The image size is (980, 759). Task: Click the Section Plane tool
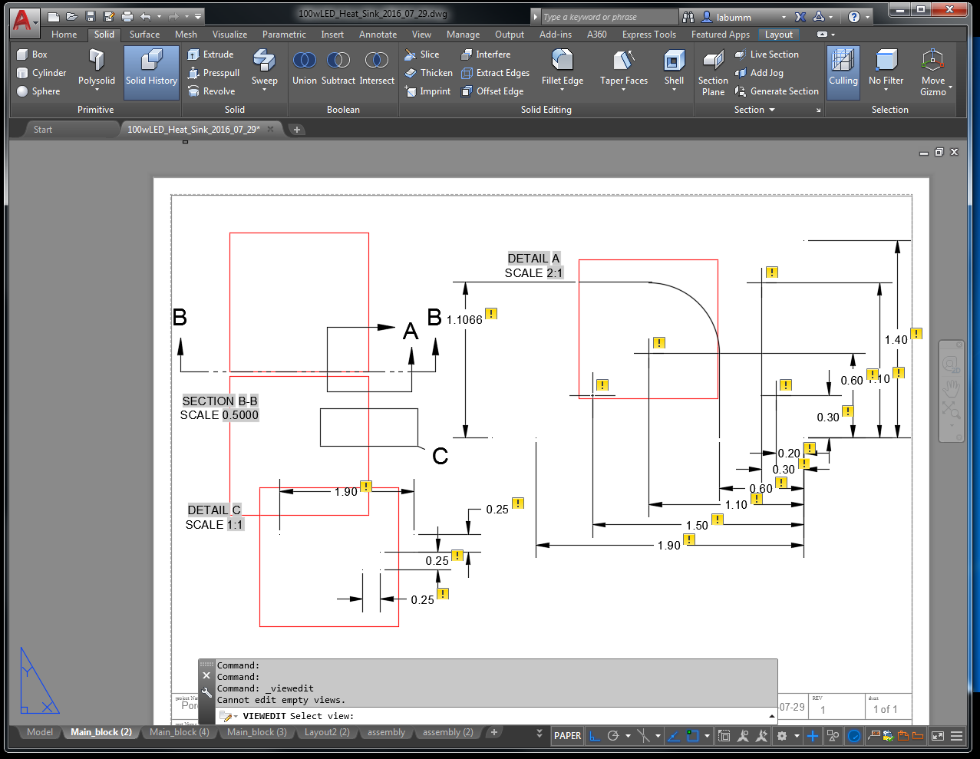click(x=713, y=73)
